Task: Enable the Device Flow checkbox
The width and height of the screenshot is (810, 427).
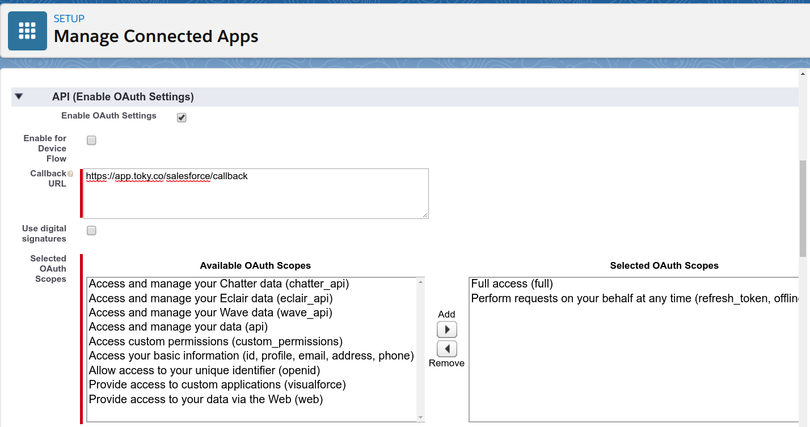Action: (x=91, y=141)
